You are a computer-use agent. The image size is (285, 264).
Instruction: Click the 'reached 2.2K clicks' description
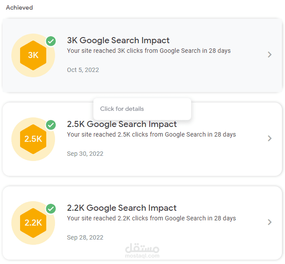pos(151,218)
